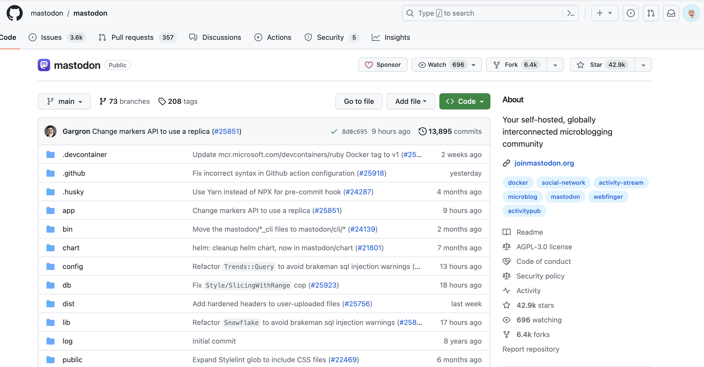
Task: Open the create new plus dropdown
Action: pos(605,13)
